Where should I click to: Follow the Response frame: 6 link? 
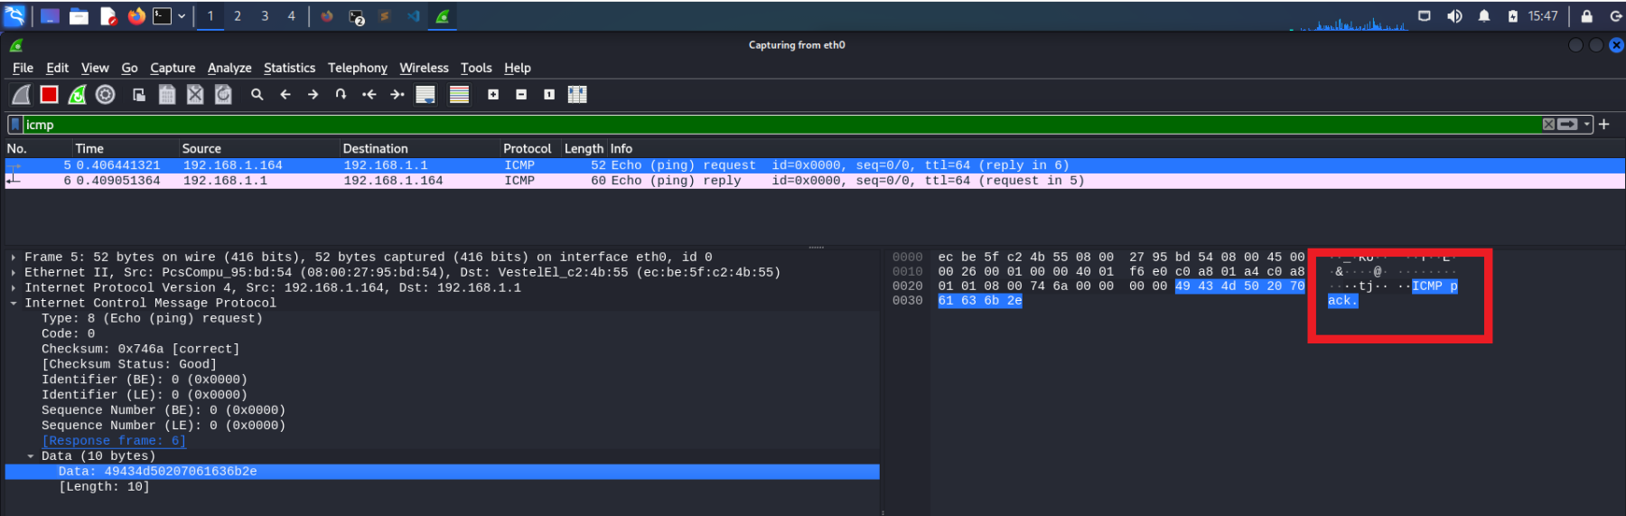coord(114,441)
